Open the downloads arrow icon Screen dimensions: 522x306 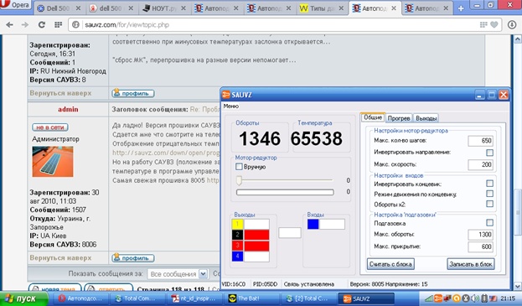coord(512,24)
